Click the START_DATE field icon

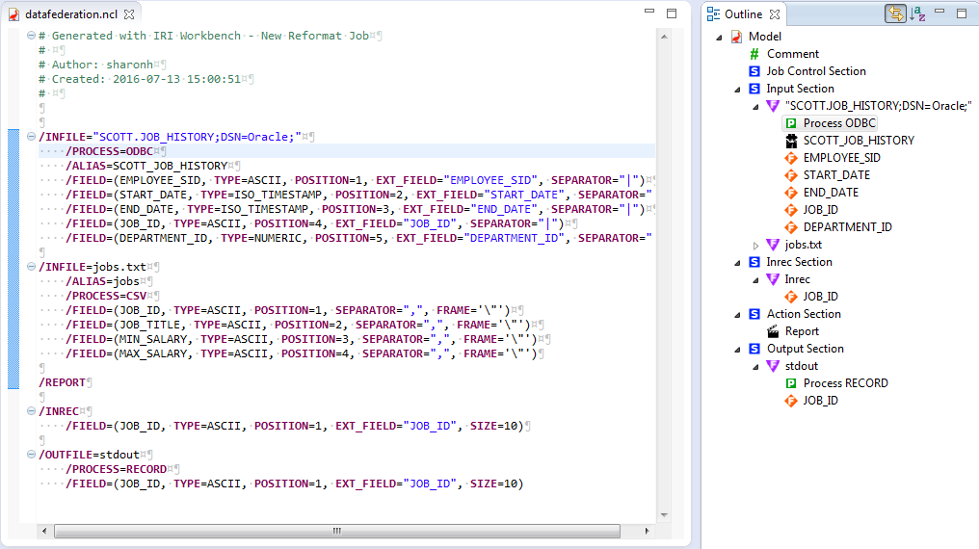coord(791,175)
